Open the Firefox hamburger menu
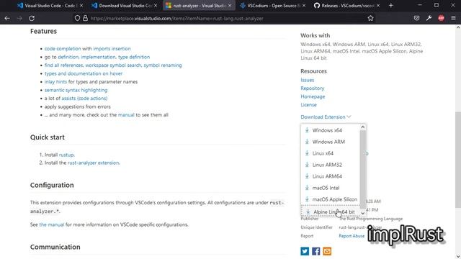 point(453,18)
